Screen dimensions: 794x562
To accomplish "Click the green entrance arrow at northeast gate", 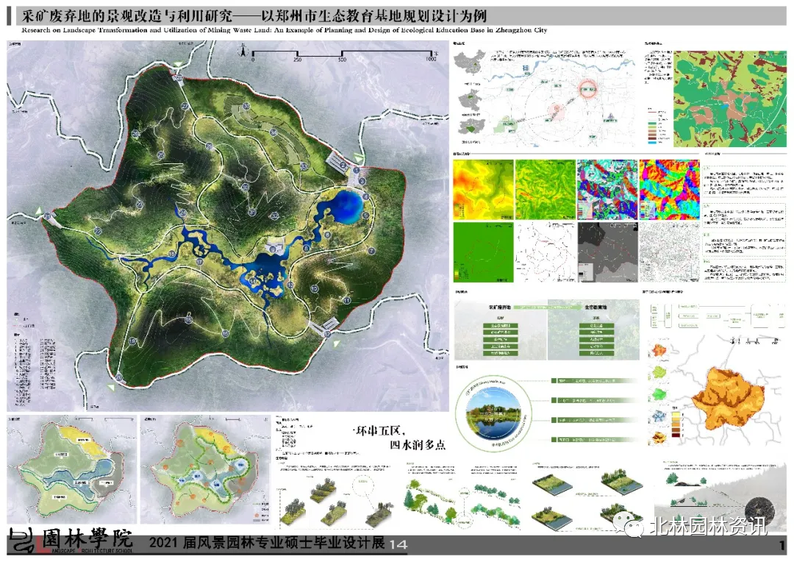I will click(x=359, y=157).
